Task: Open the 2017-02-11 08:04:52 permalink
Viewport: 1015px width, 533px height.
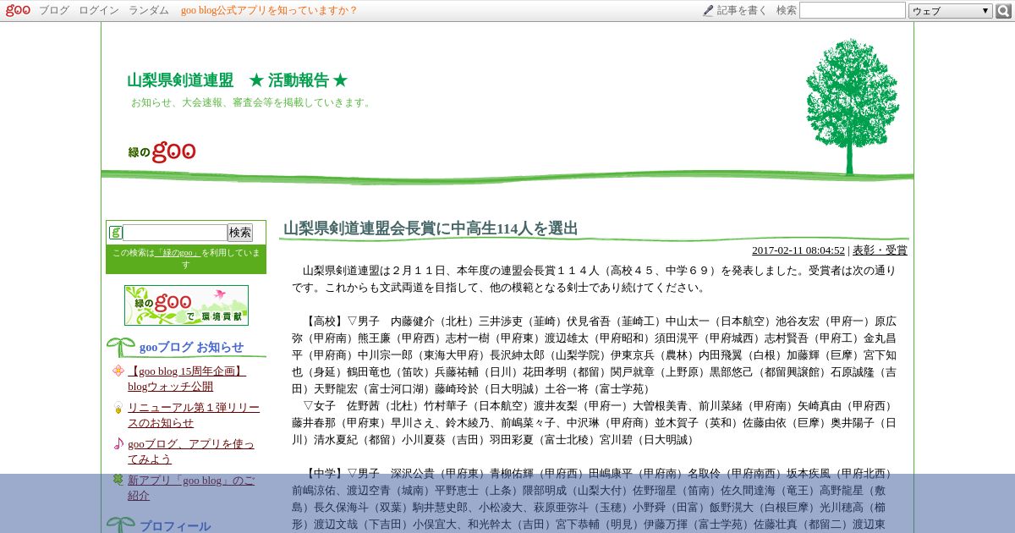Action: [x=798, y=250]
